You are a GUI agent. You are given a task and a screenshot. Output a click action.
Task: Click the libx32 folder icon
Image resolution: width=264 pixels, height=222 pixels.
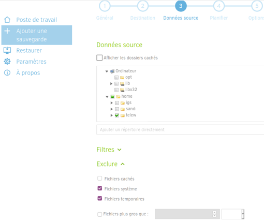coord(122,90)
